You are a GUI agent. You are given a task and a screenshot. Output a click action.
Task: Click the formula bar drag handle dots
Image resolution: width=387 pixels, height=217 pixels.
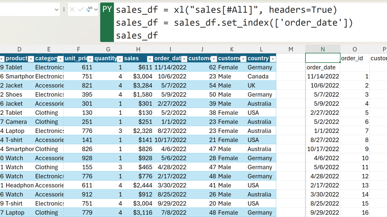point(64,10)
